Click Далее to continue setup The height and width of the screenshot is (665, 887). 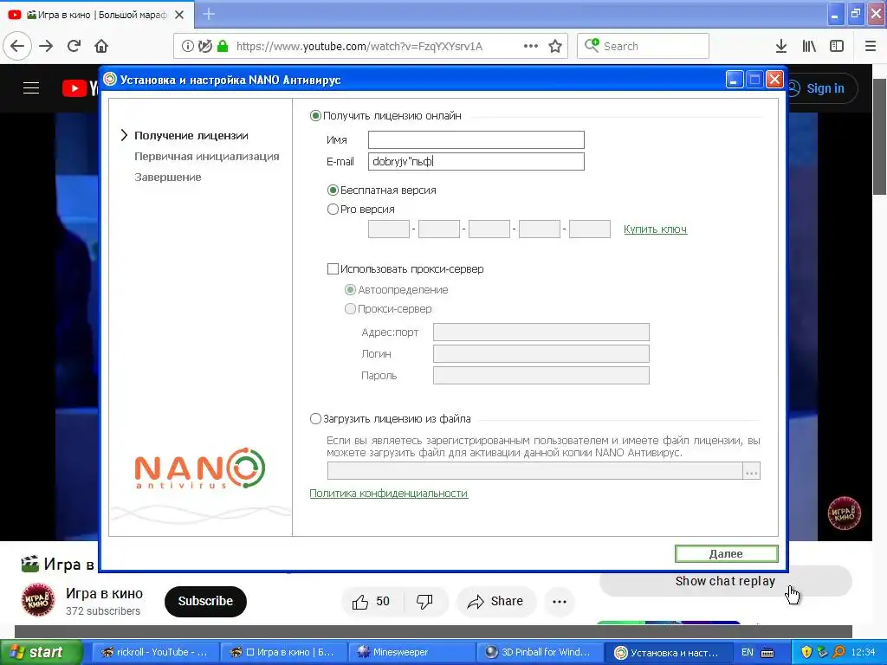pos(727,554)
